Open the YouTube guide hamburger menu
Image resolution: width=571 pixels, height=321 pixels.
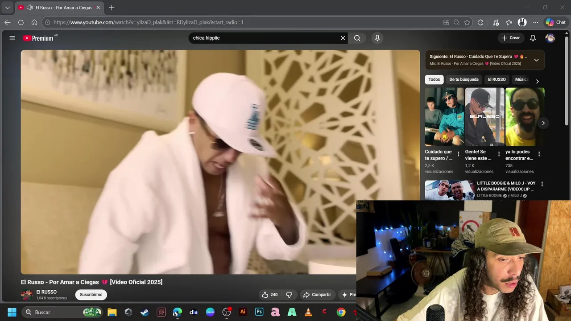tap(12, 38)
